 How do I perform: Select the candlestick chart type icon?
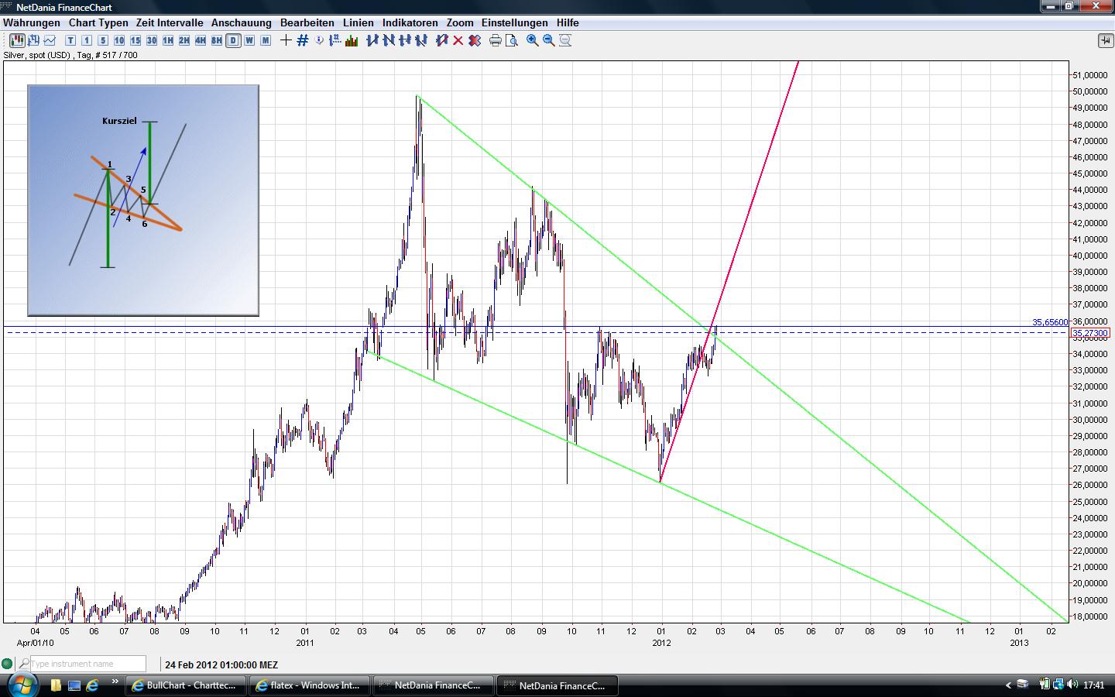(x=17, y=40)
